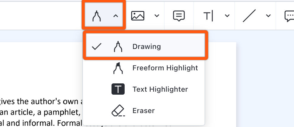Click the Image tool icon

tap(138, 16)
